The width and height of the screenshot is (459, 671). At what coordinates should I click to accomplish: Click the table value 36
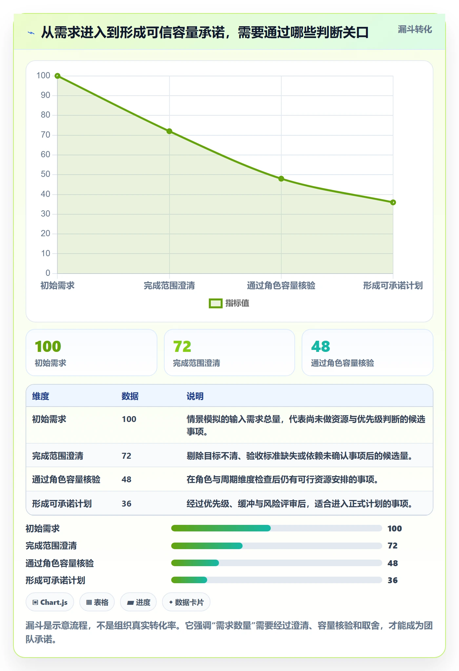[x=127, y=504]
